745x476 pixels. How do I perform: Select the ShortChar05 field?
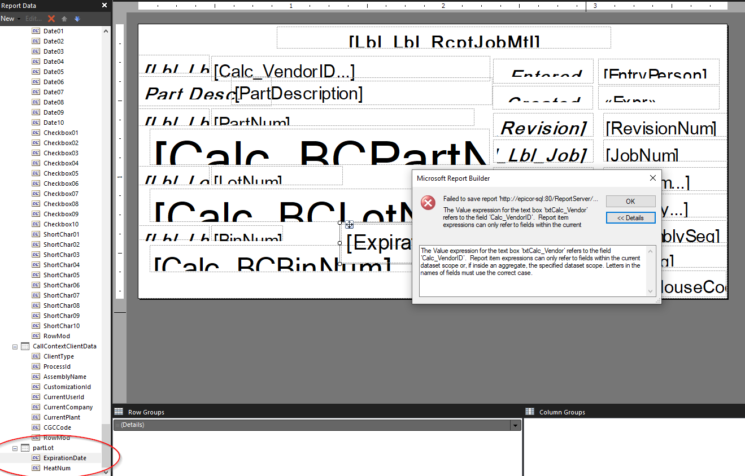pos(62,275)
